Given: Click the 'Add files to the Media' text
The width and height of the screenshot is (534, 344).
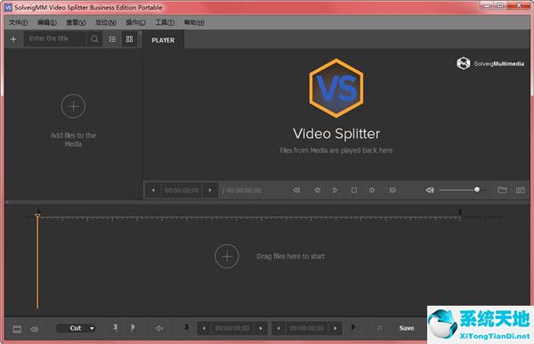Looking at the screenshot, I should pos(73,139).
